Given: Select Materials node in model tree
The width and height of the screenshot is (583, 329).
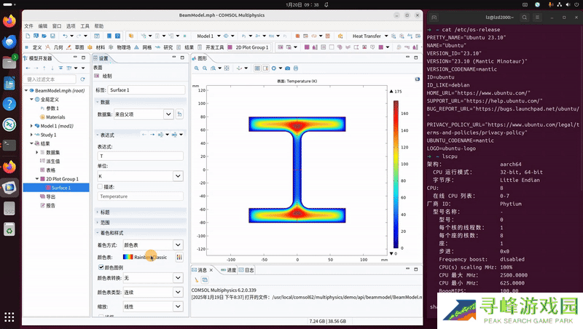Looking at the screenshot, I should (55, 117).
